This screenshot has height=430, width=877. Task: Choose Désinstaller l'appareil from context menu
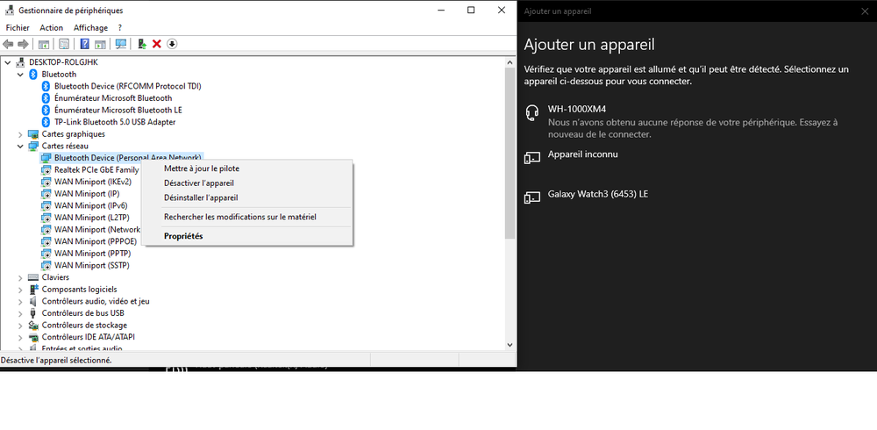(x=201, y=197)
